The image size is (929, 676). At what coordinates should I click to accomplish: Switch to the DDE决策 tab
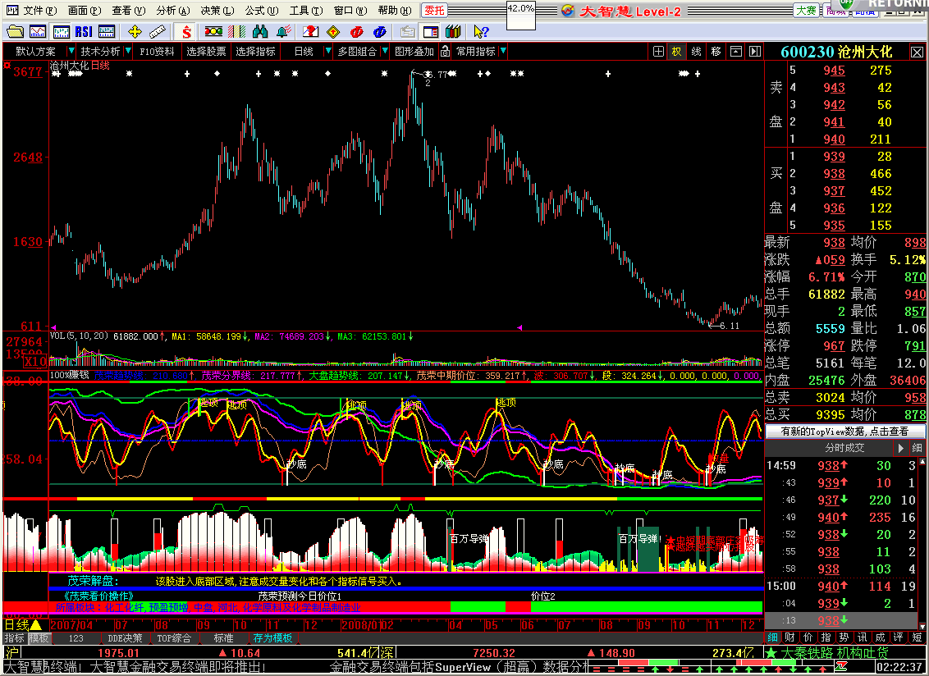[125, 638]
